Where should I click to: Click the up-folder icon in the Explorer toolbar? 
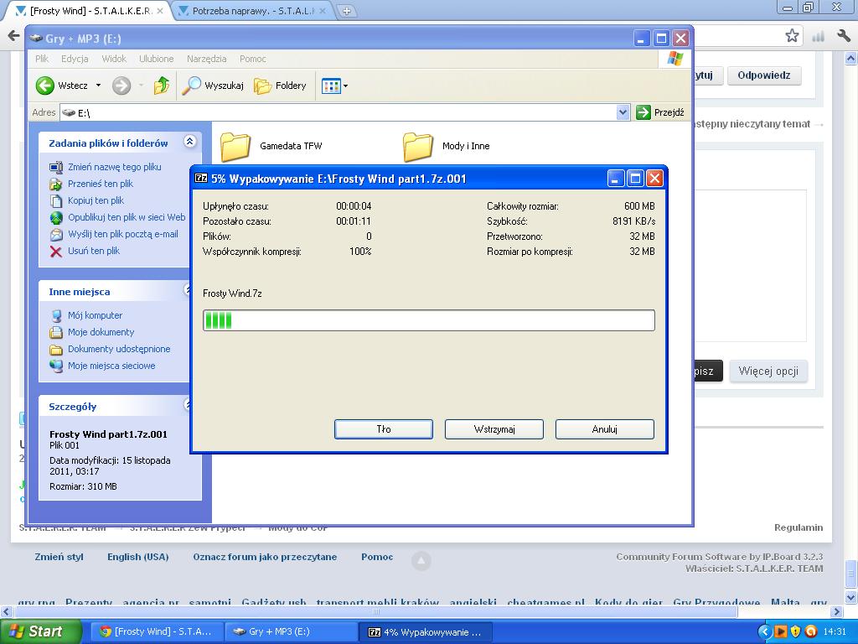(162, 86)
